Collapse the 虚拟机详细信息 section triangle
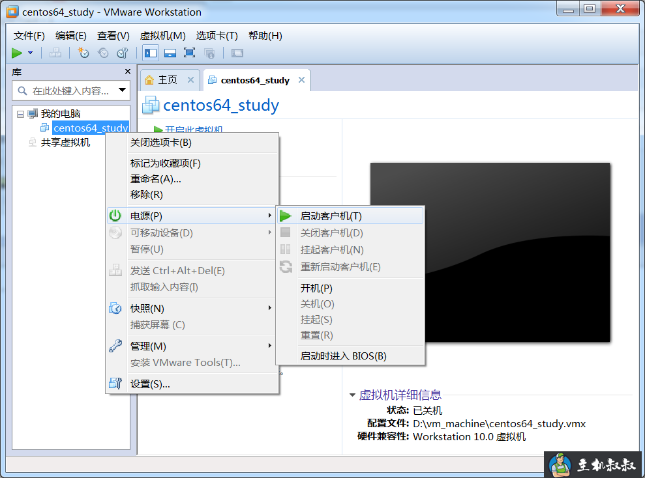The width and height of the screenshot is (645, 478). coord(352,395)
